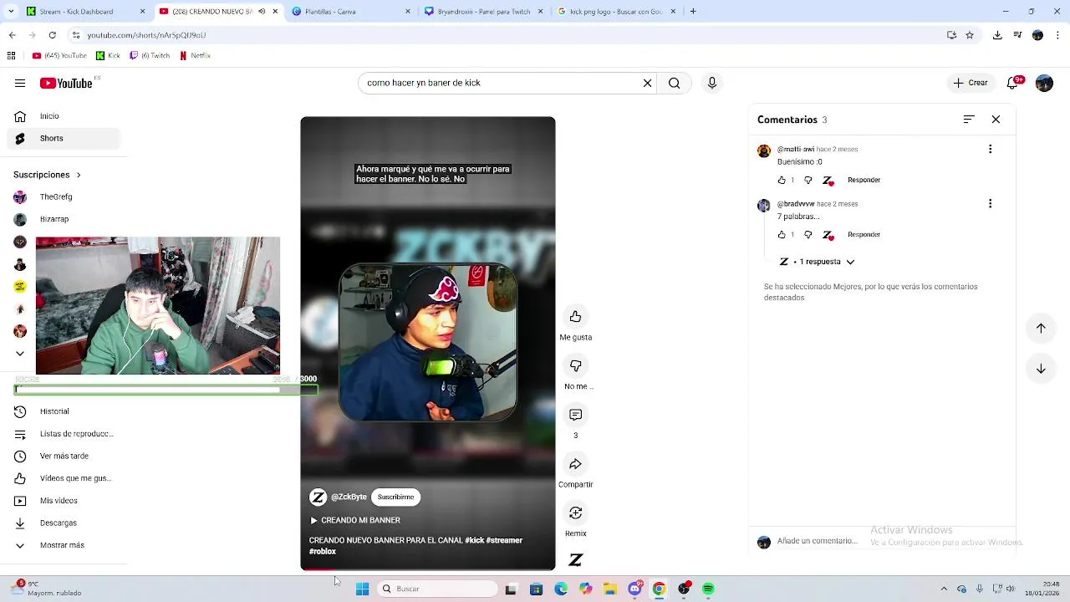Screen dimensions: 1070x602
Task: Like the @matti-awi comment
Action: pyautogui.click(x=782, y=180)
